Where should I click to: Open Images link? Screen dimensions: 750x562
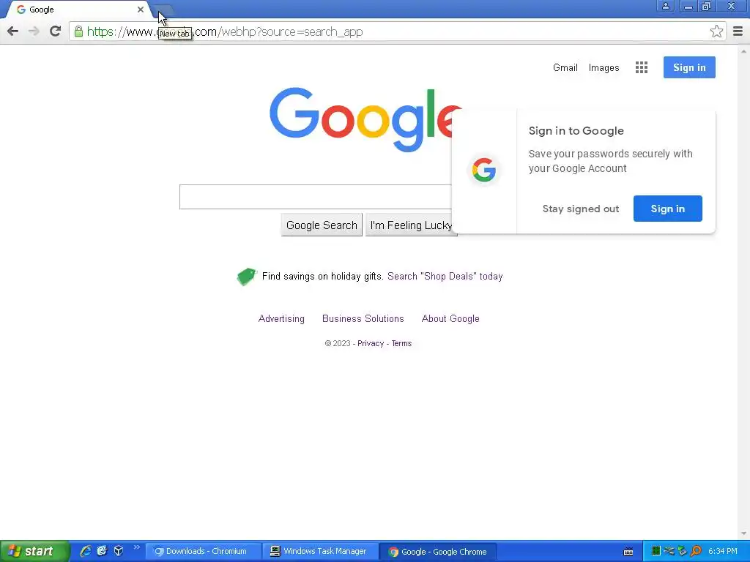click(604, 68)
